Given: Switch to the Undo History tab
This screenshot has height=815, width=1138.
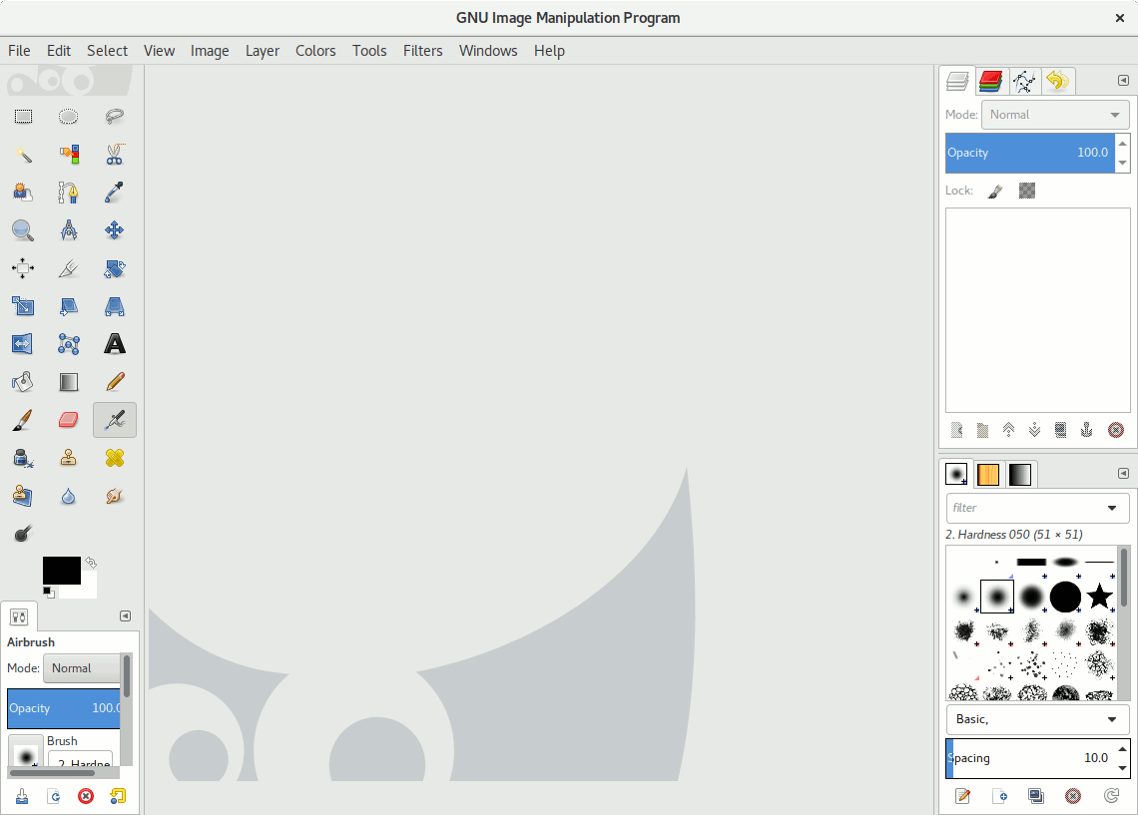Looking at the screenshot, I should 1058,81.
